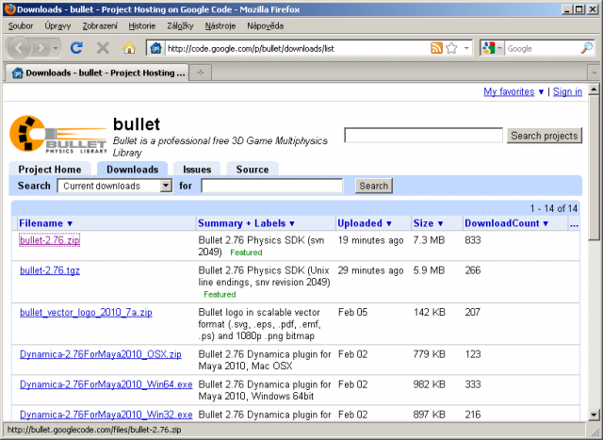Image resolution: width=603 pixels, height=440 pixels.
Task: Open the recent pages history dropdown arrow
Action: 56,48
